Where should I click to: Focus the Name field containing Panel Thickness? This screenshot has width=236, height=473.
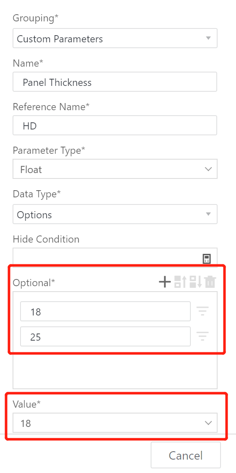pyautogui.click(x=115, y=81)
